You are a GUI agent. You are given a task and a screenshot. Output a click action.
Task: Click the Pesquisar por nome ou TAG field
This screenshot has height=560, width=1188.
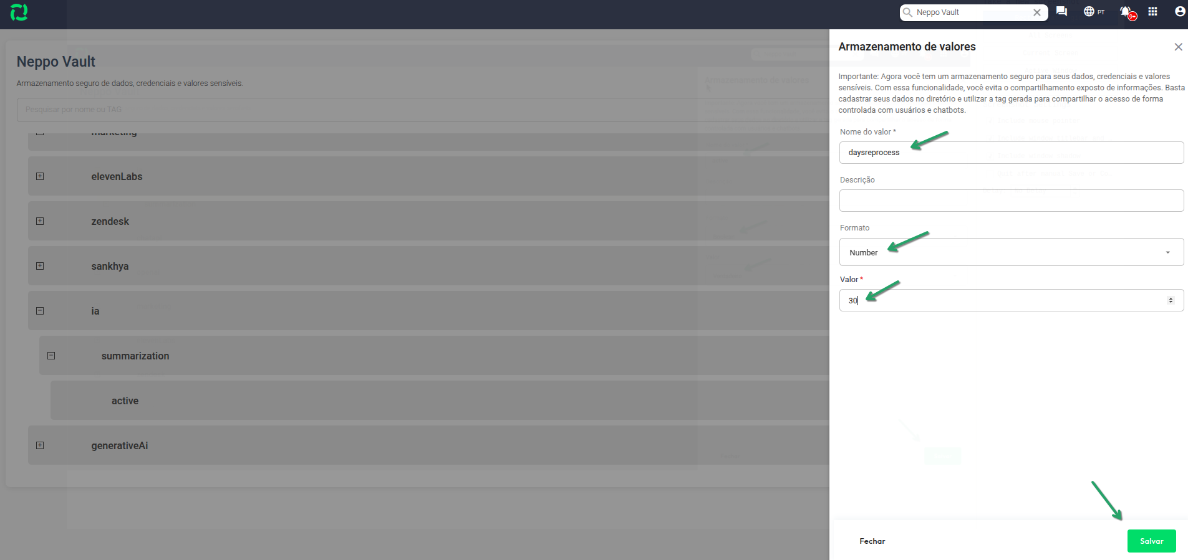pos(423,110)
